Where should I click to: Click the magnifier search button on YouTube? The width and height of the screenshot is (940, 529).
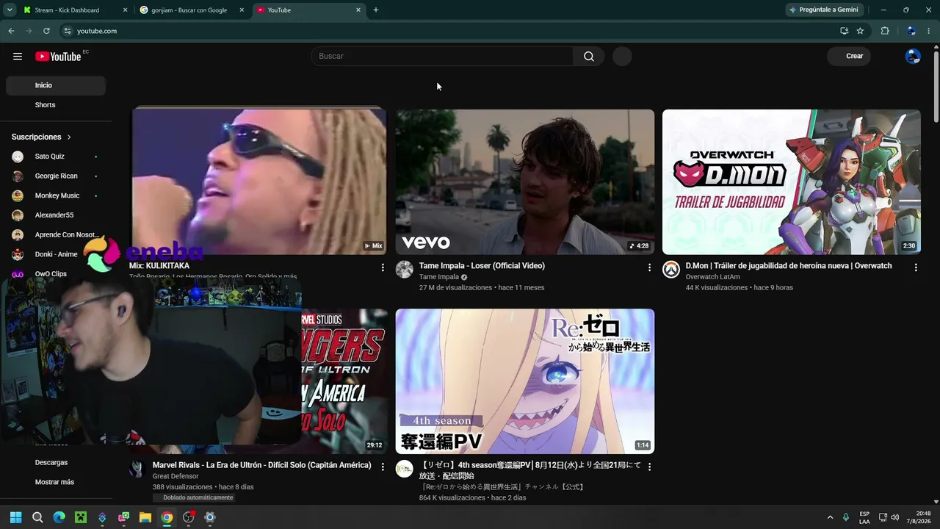tap(589, 57)
